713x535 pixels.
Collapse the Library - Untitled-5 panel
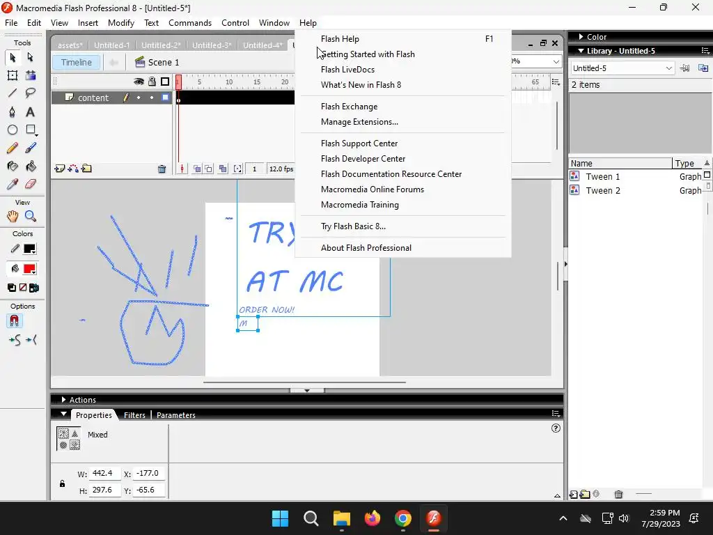click(581, 51)
